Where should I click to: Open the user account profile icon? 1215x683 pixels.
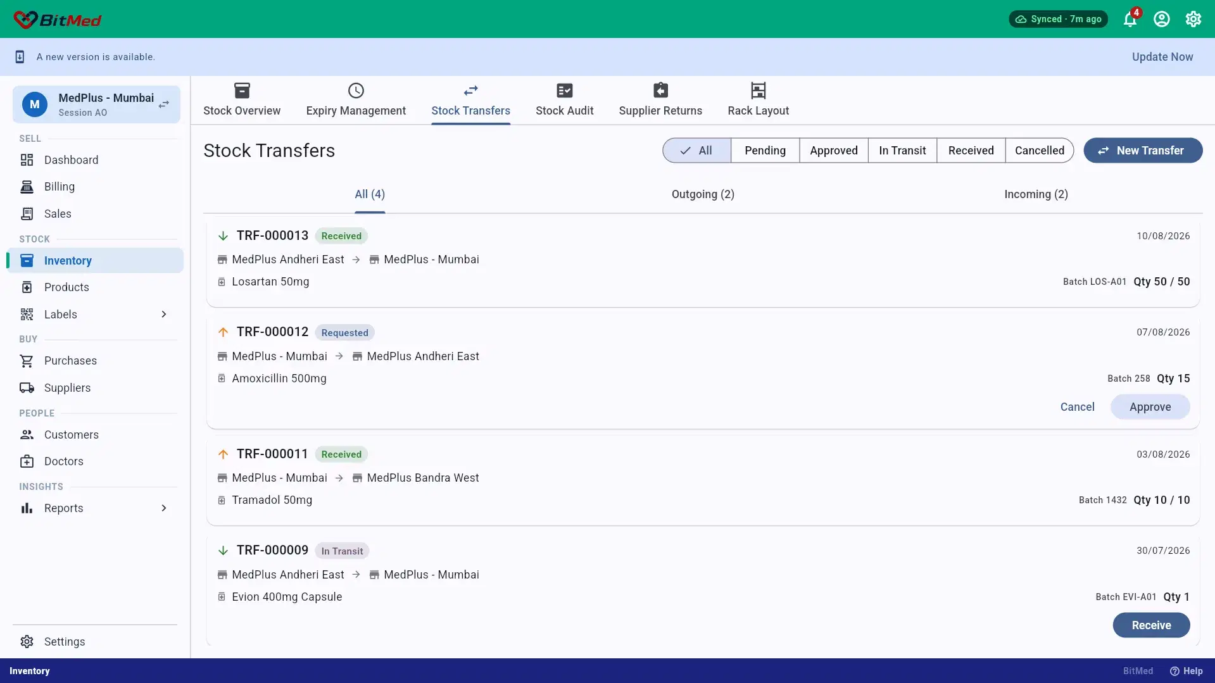pos(1162,19)
